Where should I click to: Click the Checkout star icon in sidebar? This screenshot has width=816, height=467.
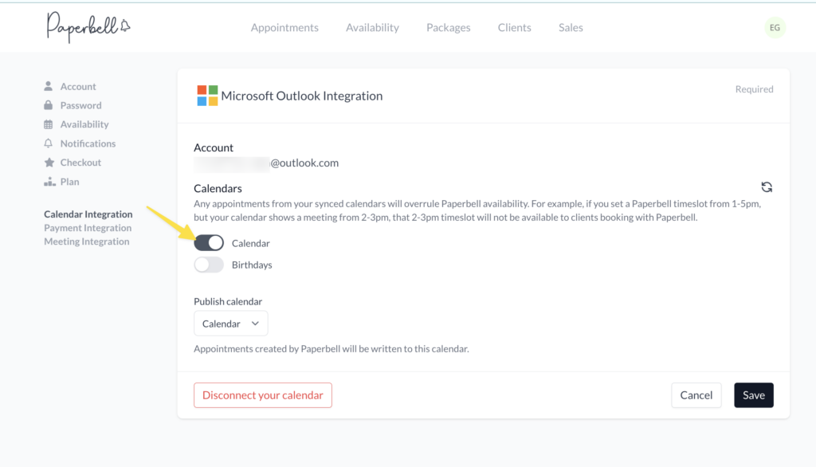click(49, 163)
